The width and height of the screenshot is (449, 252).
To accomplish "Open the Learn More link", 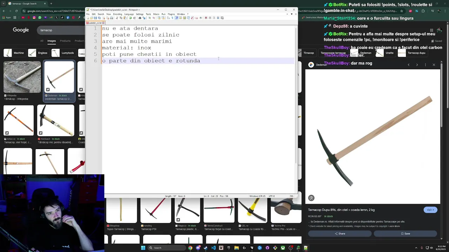I will [394, 226].
